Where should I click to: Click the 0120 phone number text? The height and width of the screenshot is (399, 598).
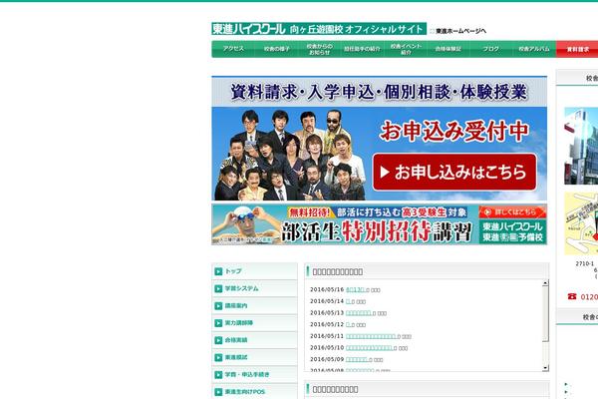click(x=589, y=297)
